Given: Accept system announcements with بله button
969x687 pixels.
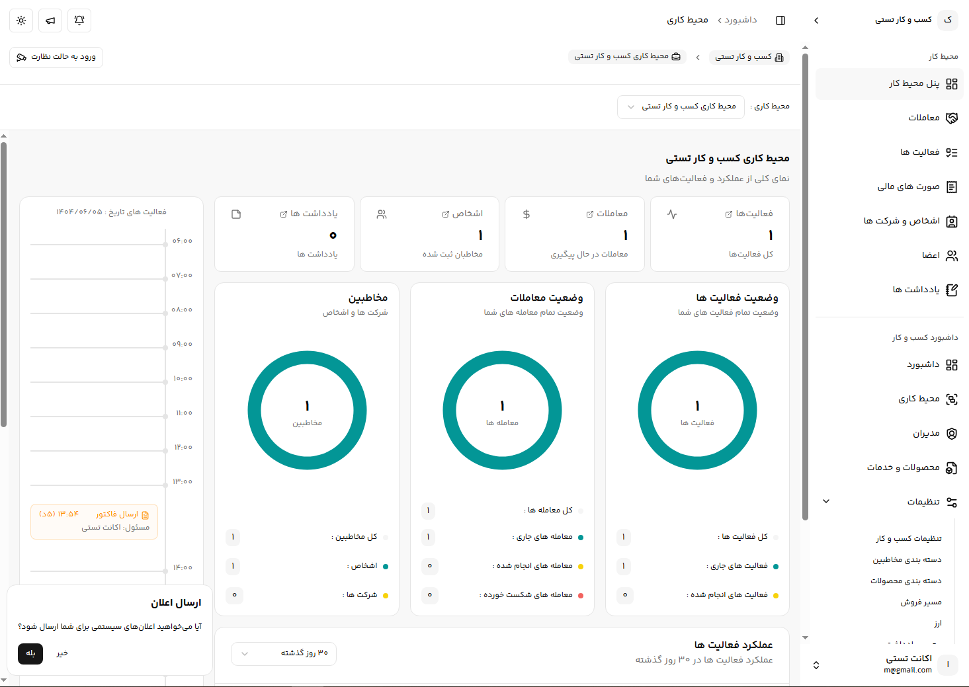Looking at the screenshot, I should [x=30, y=654].
